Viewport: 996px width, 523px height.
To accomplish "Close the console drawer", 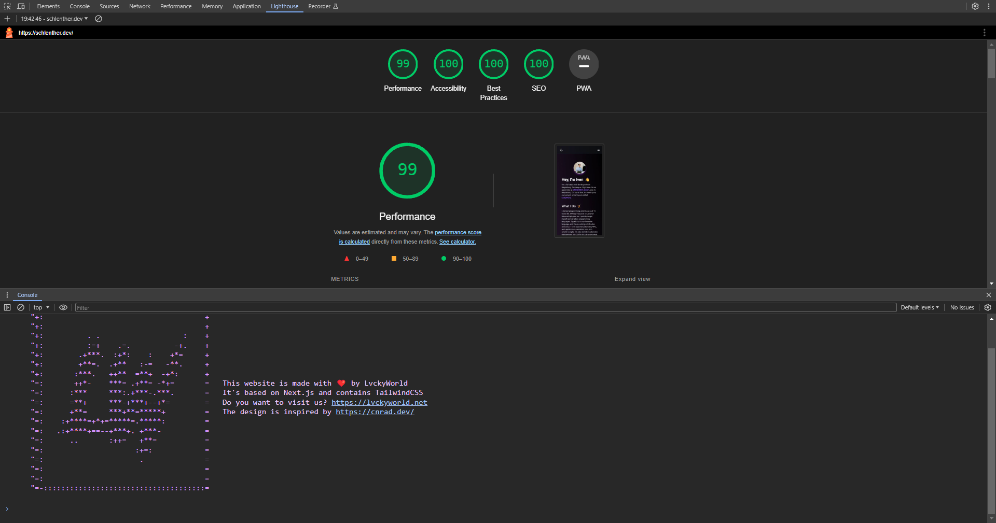I will [x=988, y=295].
